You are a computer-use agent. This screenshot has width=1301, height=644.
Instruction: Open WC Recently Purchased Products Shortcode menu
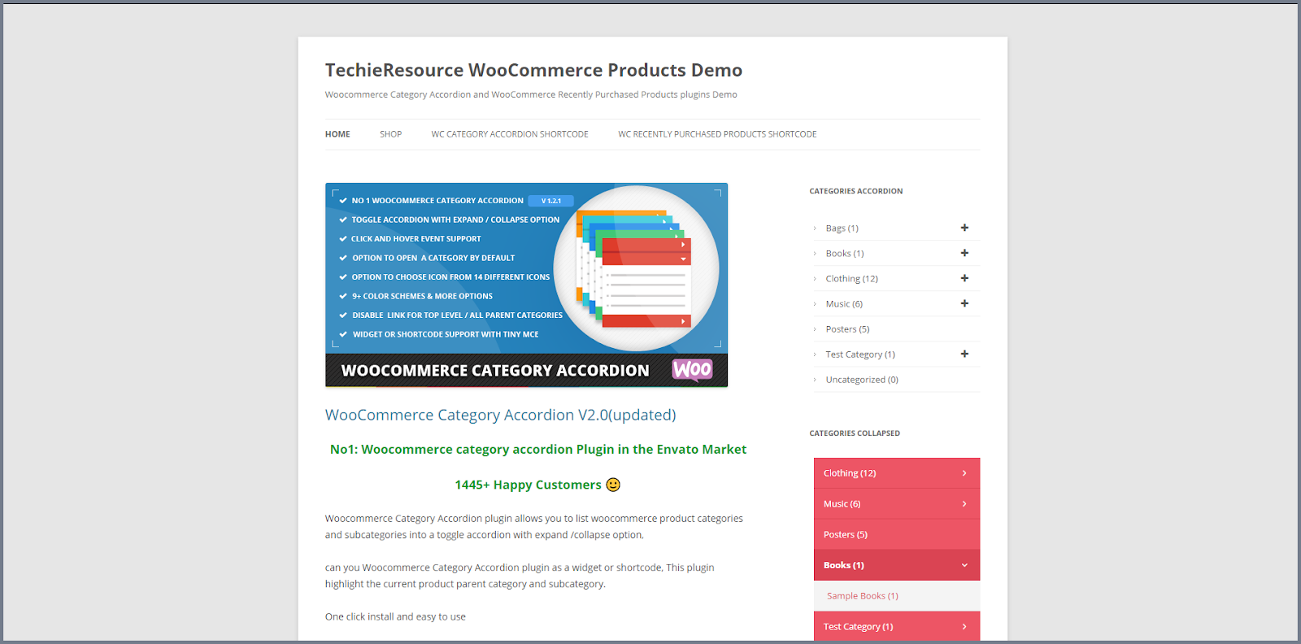(717, 134)
